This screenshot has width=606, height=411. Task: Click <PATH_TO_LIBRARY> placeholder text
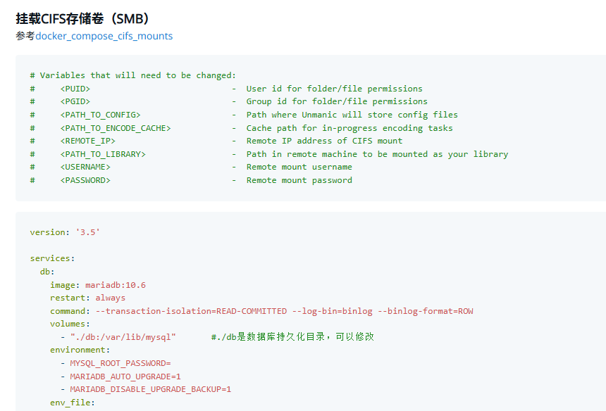pyautogui.click(x=103, y=154)
